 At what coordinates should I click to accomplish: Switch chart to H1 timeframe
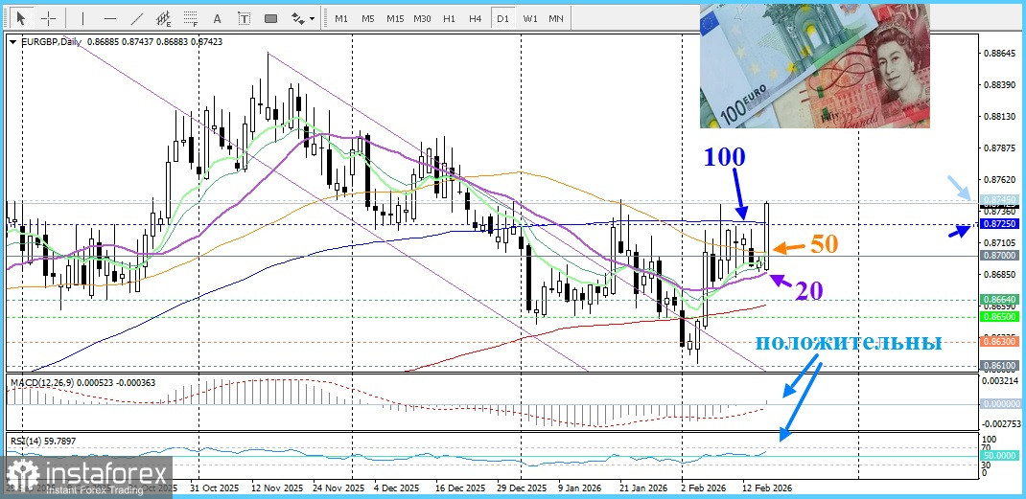coord(449,18)
